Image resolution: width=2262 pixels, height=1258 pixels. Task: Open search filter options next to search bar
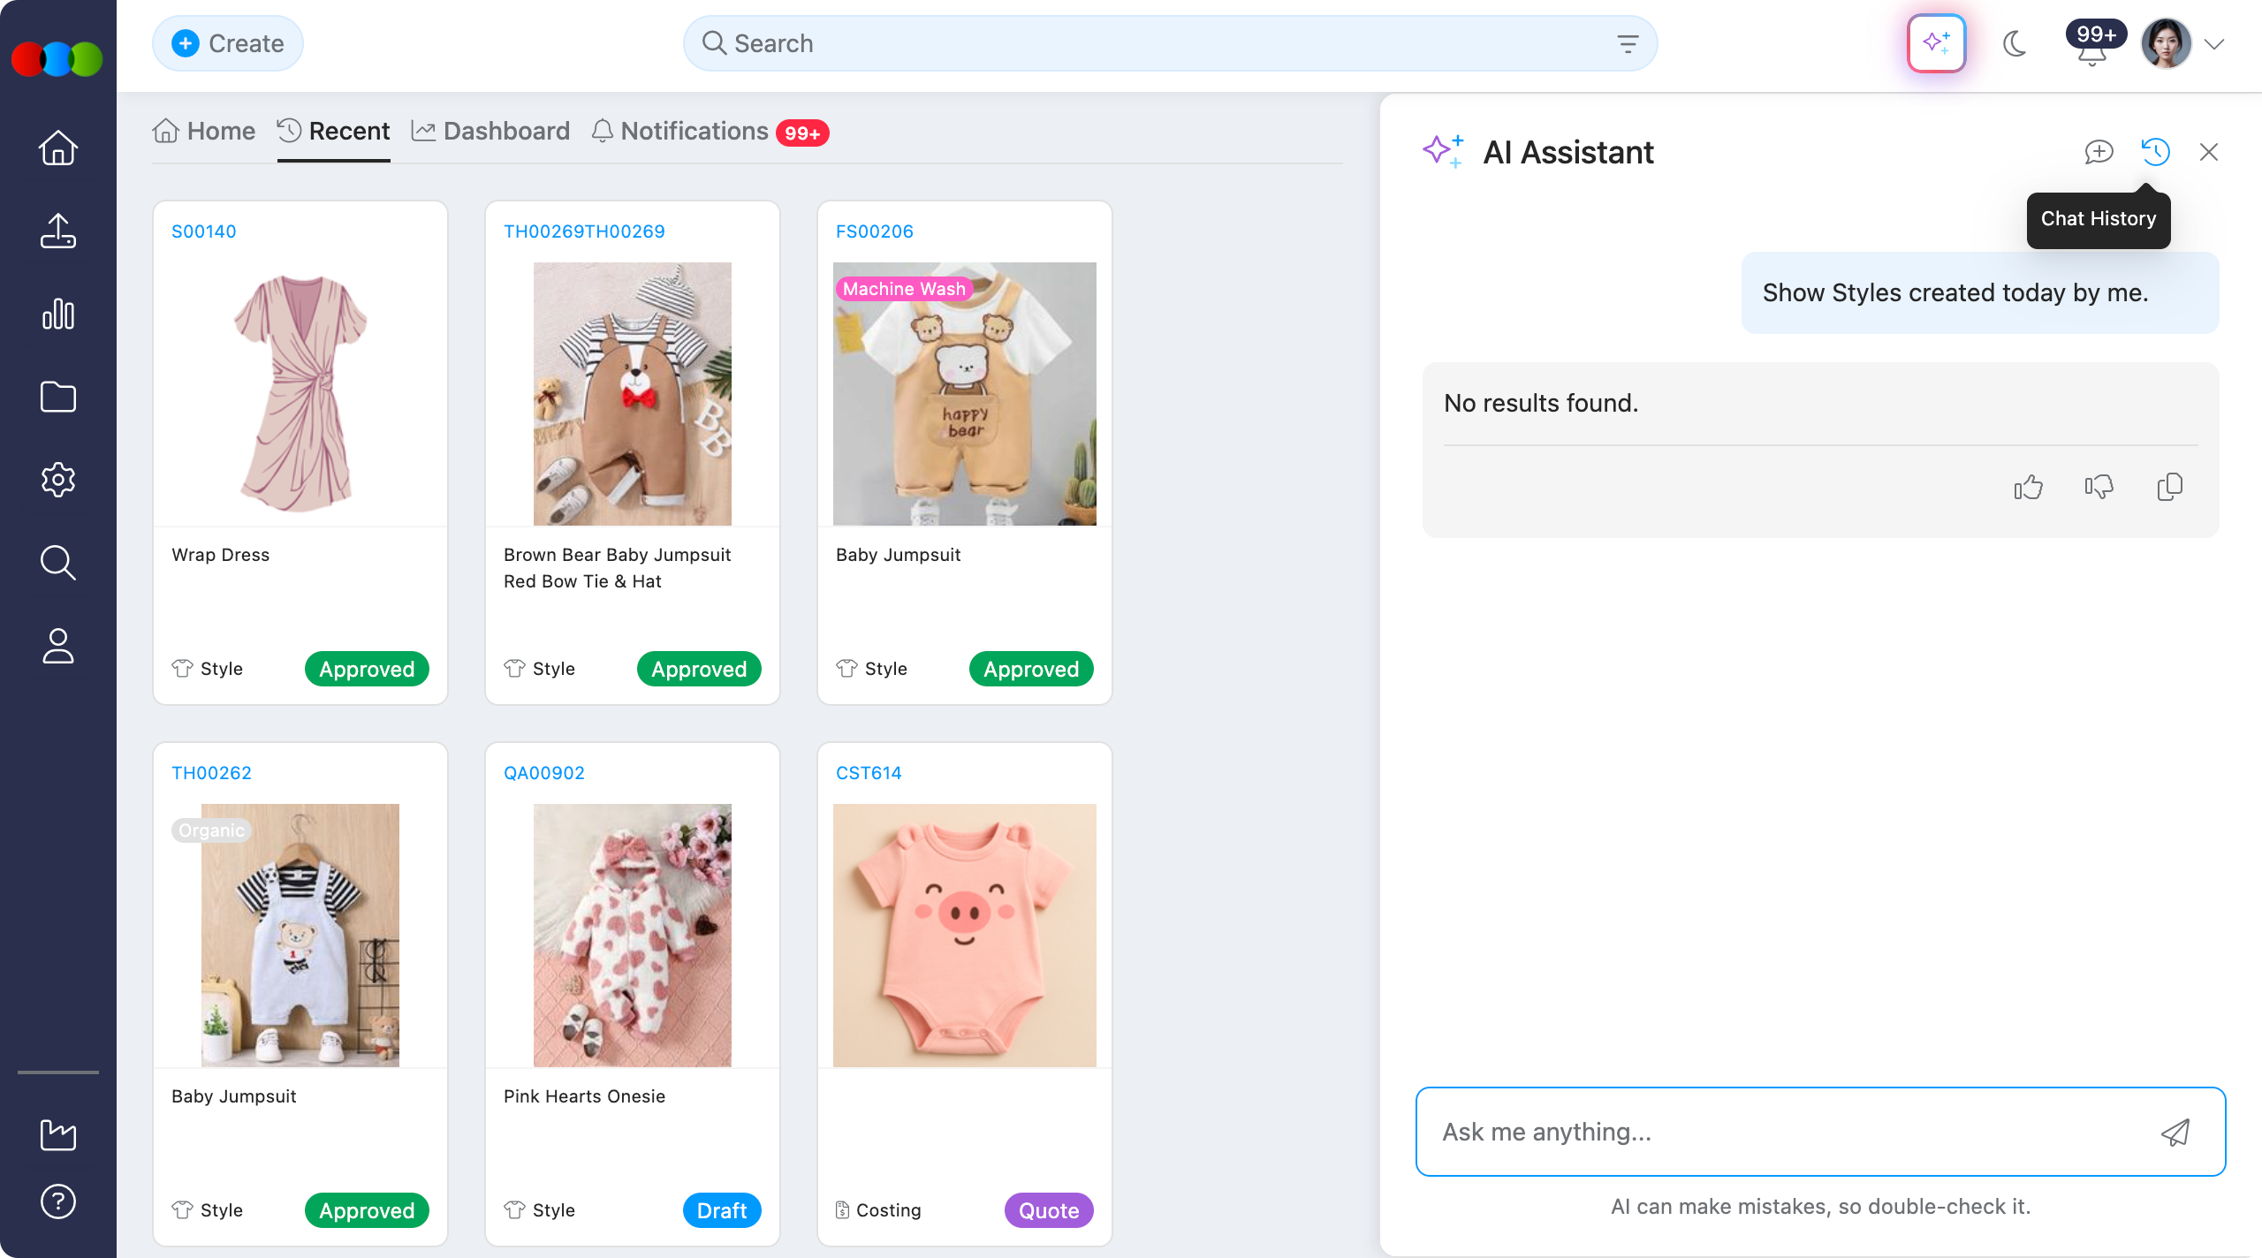pos(1628,42)
